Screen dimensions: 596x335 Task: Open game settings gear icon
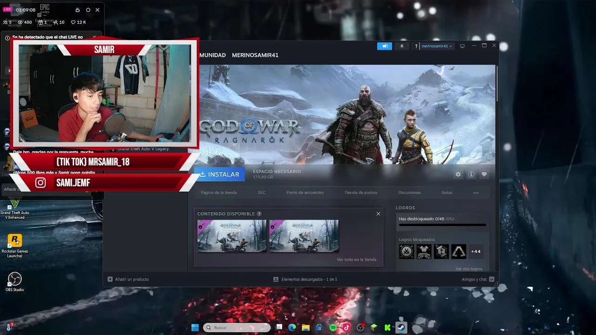pos(458,174)
